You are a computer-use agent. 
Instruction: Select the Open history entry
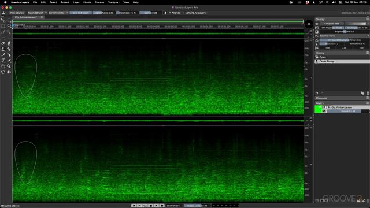342,57
